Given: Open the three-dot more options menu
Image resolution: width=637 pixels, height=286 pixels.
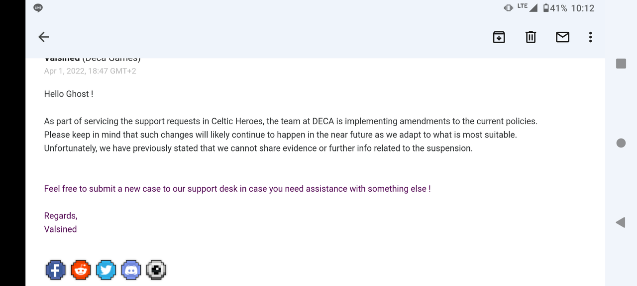Looking at the screenshot, I should point(590,37).
